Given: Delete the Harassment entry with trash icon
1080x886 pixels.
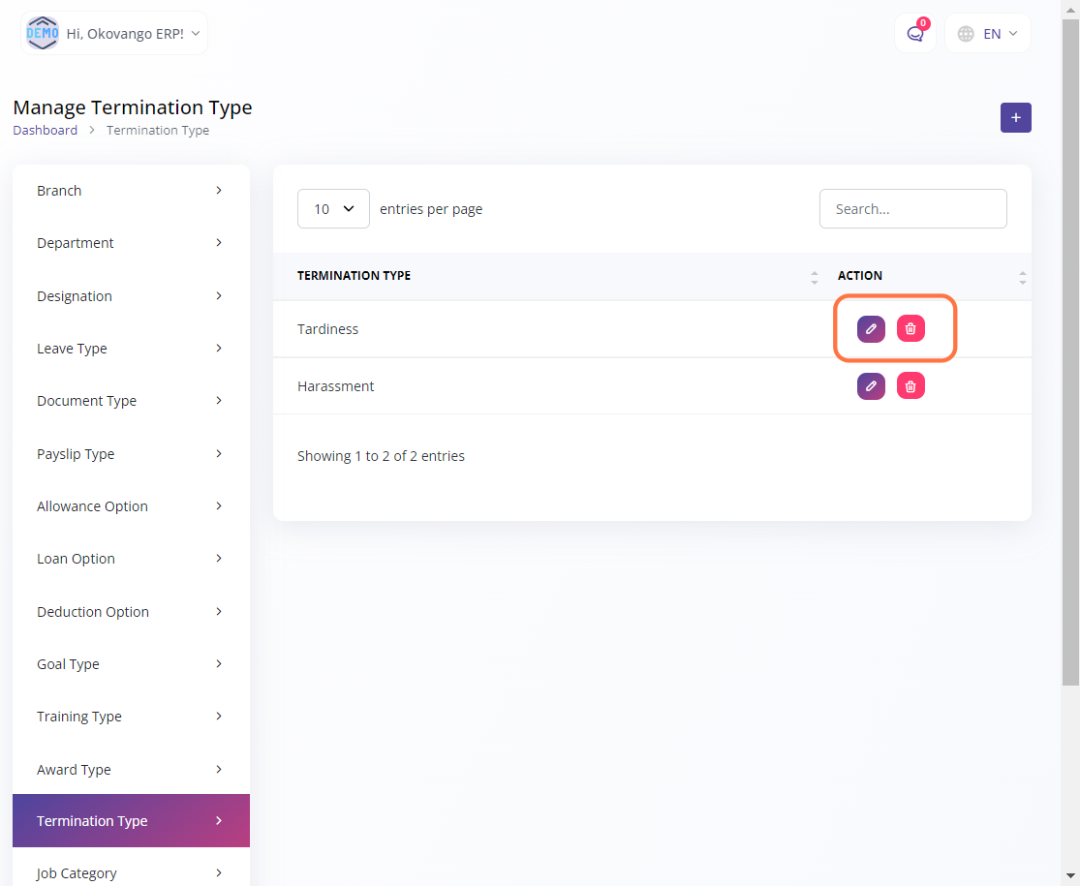Looking at the screenshot, I should [x=910, y=386].
